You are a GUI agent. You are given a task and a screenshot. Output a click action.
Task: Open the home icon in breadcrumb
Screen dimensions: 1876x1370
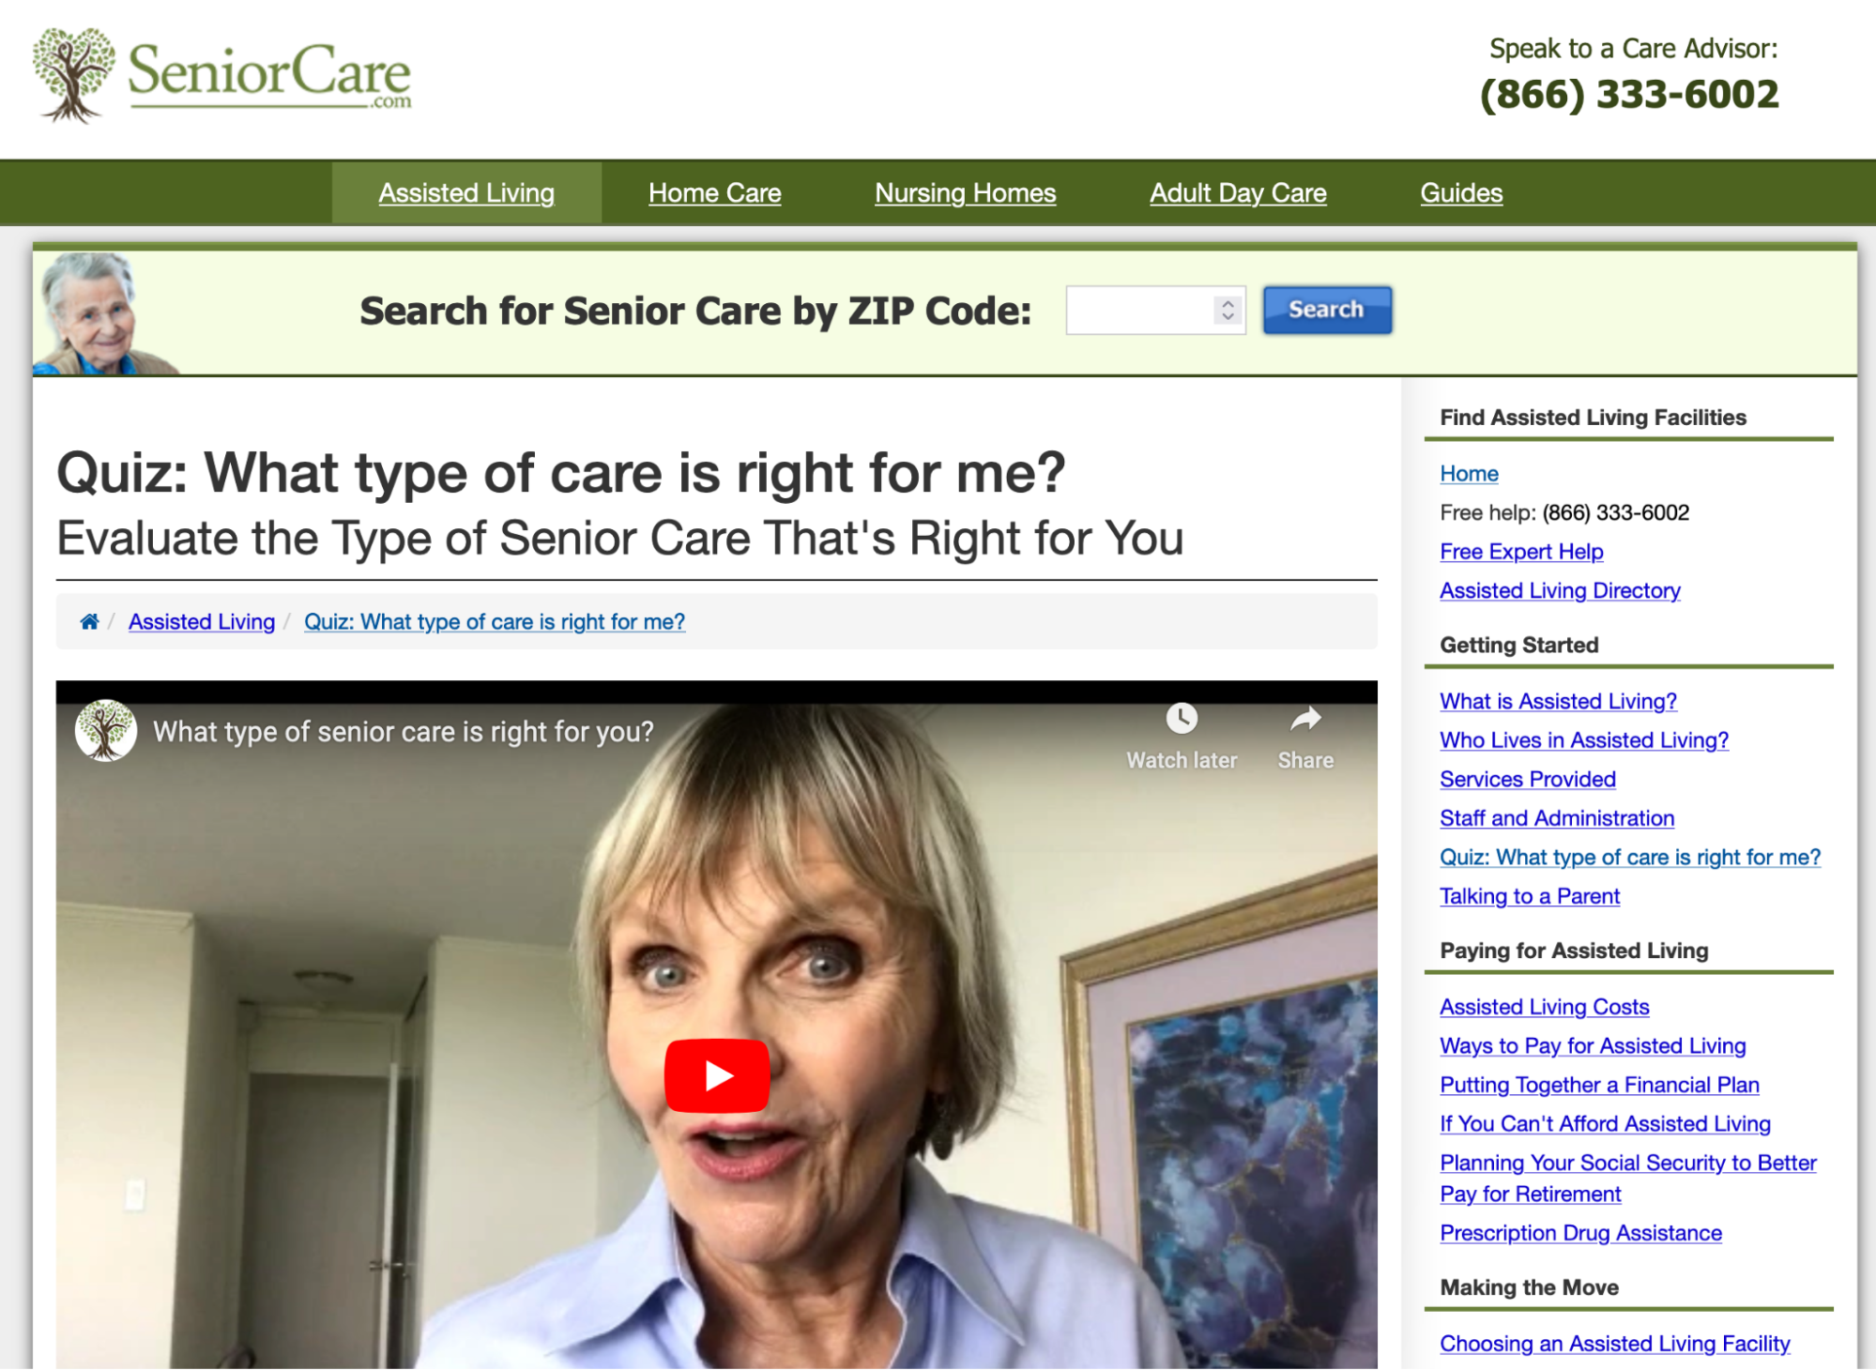[89, 621]
